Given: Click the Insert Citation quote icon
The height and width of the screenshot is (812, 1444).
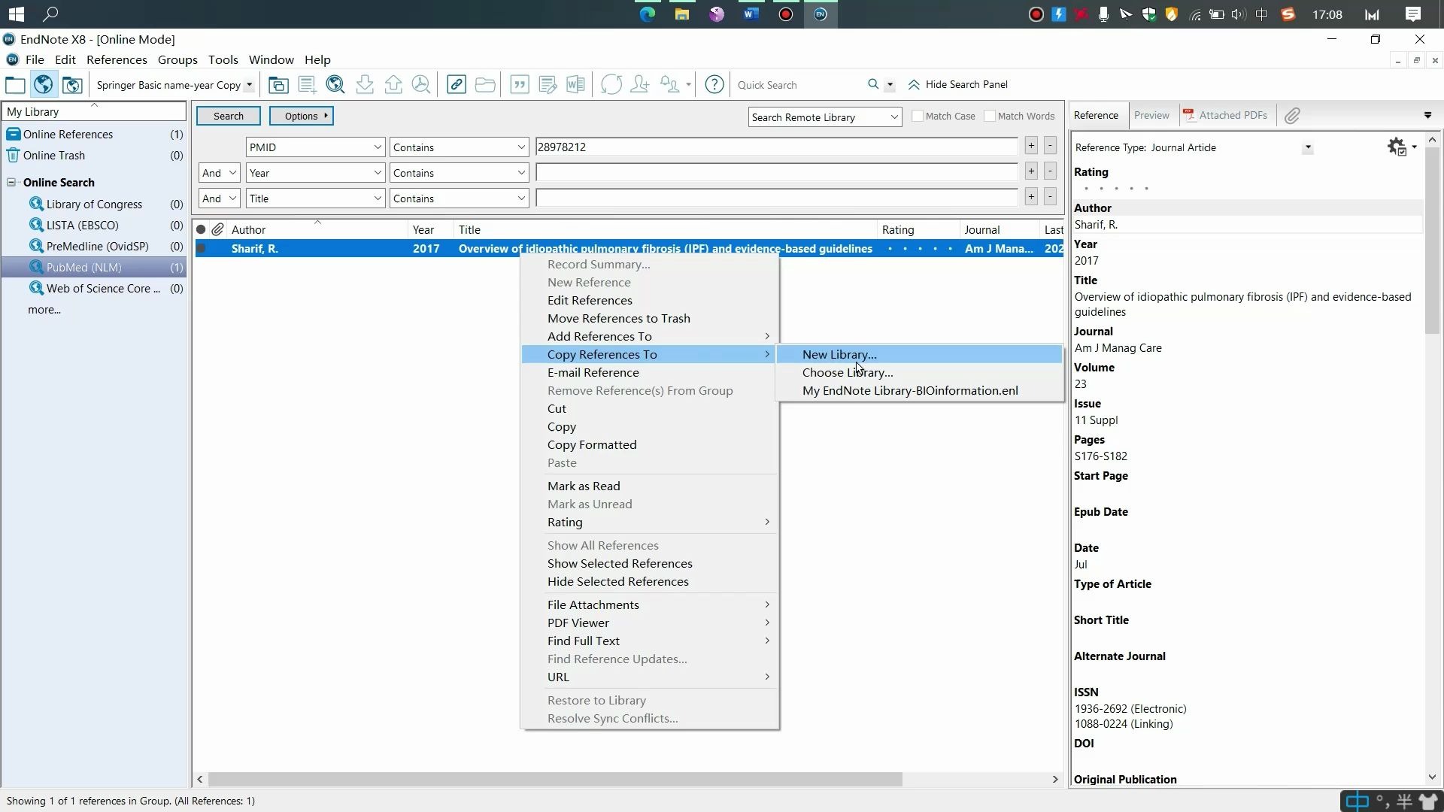Looking at the screenshot, I should click(x=520, y=85).
